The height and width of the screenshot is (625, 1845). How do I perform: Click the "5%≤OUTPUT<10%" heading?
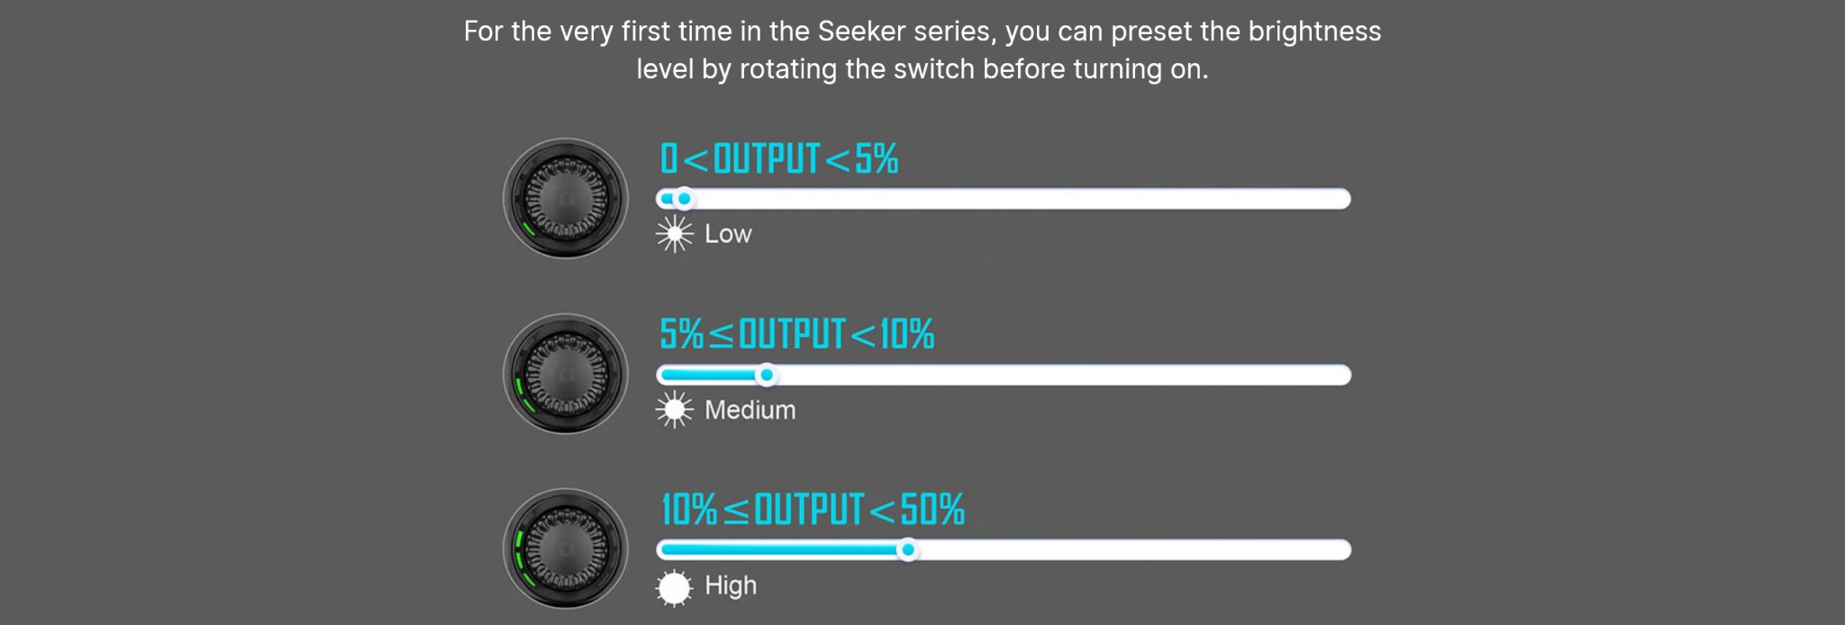point(796,334)
